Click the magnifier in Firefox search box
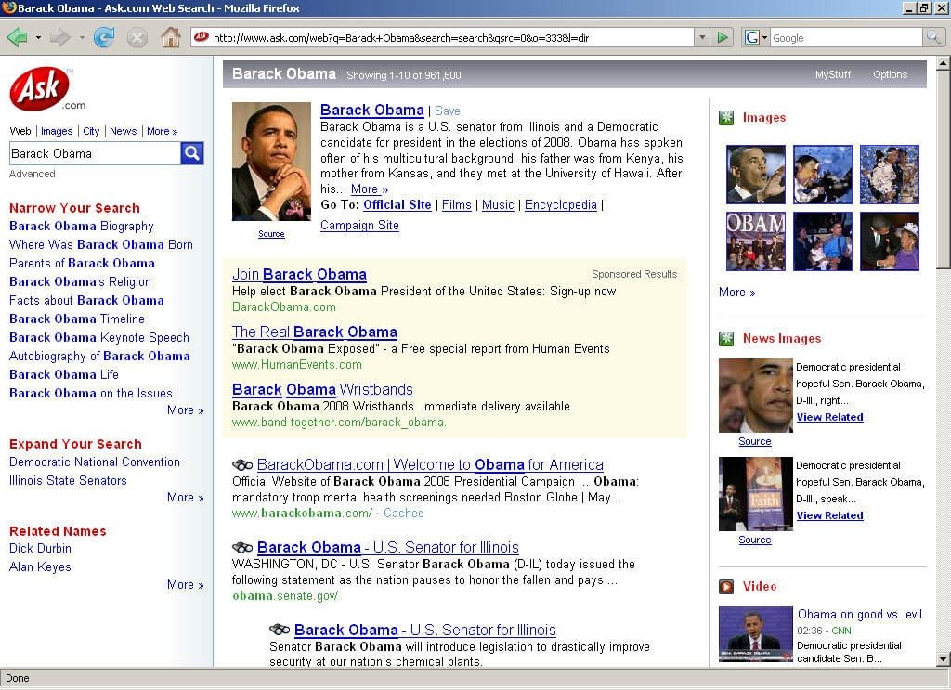Viewport: 951px width, 690px height. (x=932, y=37)
